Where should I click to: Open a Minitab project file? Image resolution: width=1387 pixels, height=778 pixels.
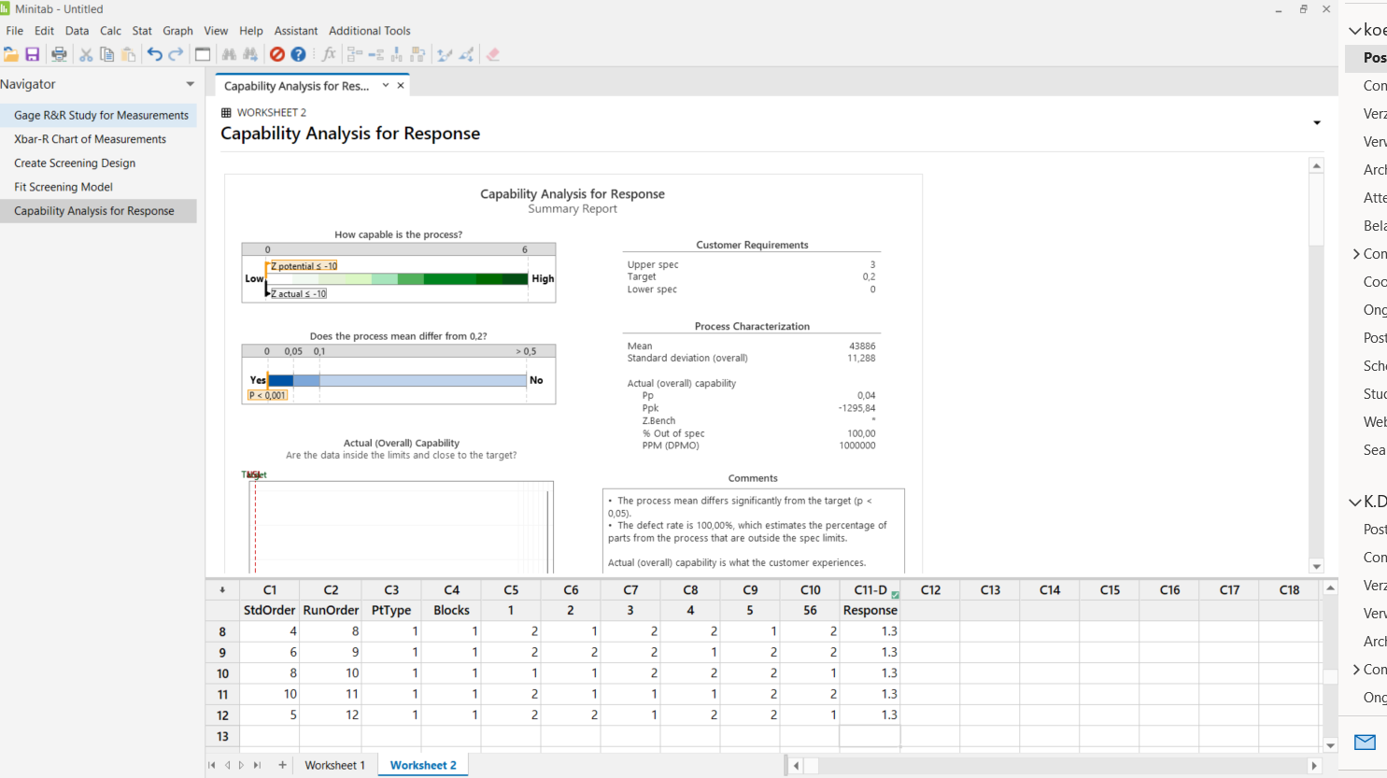10,53
